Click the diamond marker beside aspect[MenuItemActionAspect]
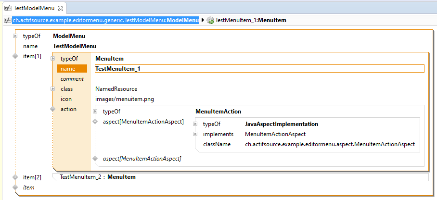This screenshot has width=437, height=200. pyautogui.click(x=95, y=122)
